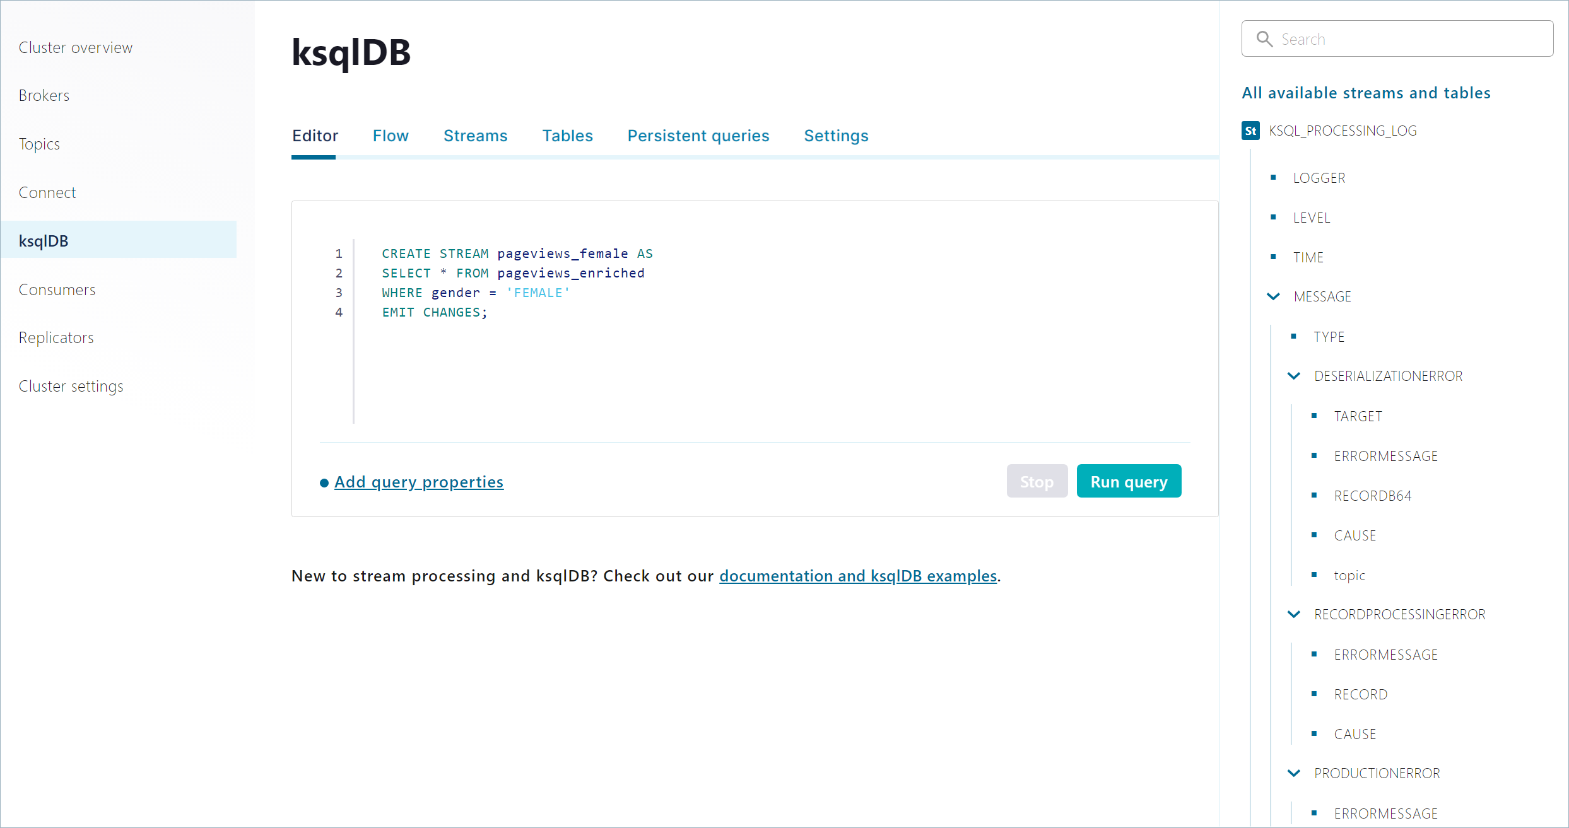Open Cluster settings in sidebar
1569x828 pixels.
pos(71,386)
